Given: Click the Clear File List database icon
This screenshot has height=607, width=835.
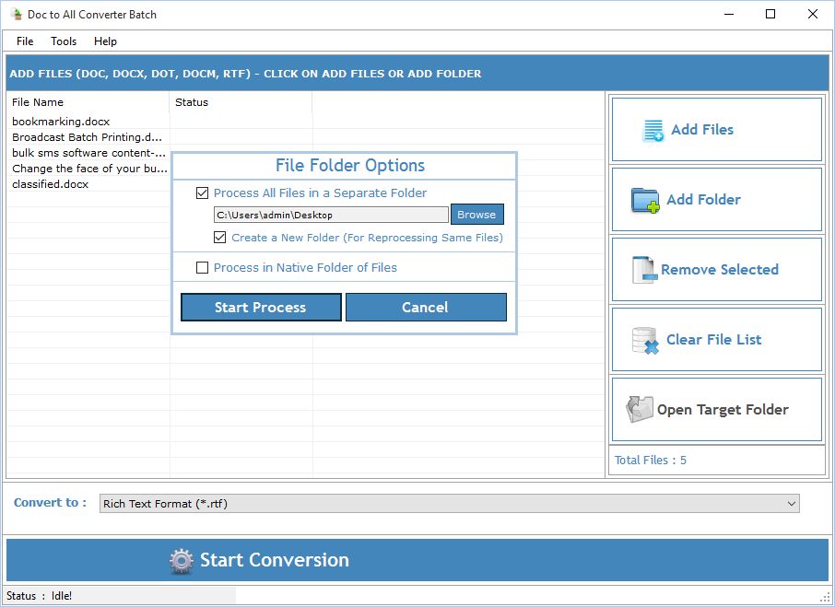Looking at the screenshot, I should (x=645, y=341).
